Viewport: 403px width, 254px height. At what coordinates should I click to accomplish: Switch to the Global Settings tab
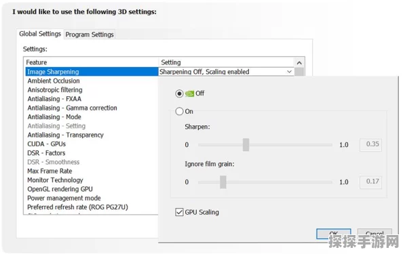[x=40, y=34]
